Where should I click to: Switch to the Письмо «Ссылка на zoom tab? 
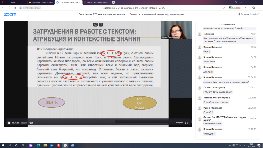coord(41,2)
